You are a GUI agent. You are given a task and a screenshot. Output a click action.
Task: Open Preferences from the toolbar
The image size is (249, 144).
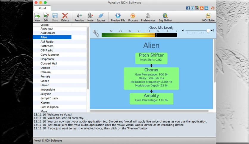click(148, 17)
